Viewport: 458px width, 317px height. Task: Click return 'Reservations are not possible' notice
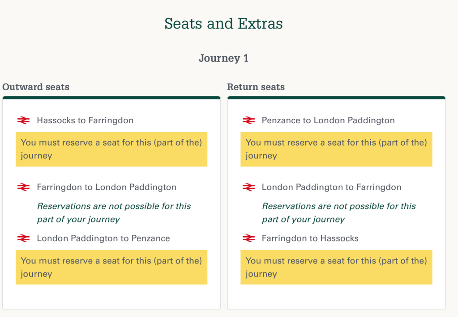pyautogui.click(x=338, y=213)
